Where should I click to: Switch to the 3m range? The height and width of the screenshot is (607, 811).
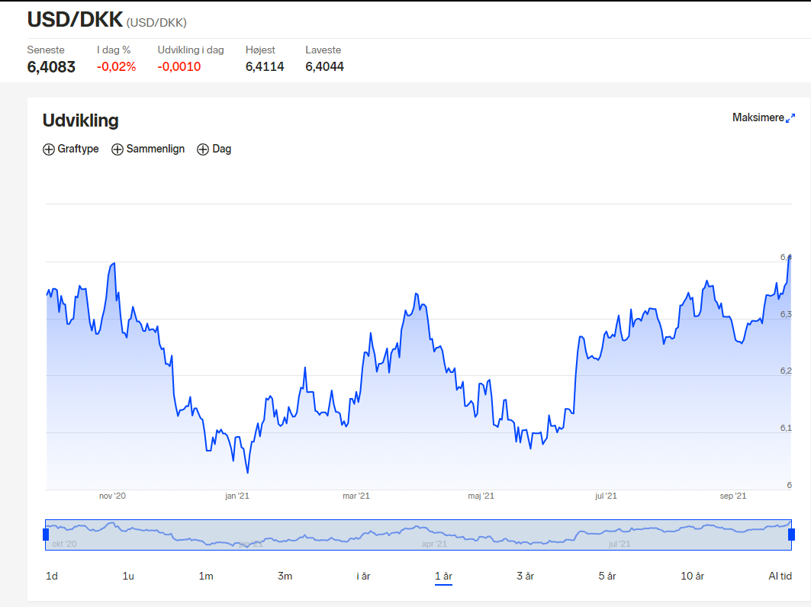pos(285,576)
